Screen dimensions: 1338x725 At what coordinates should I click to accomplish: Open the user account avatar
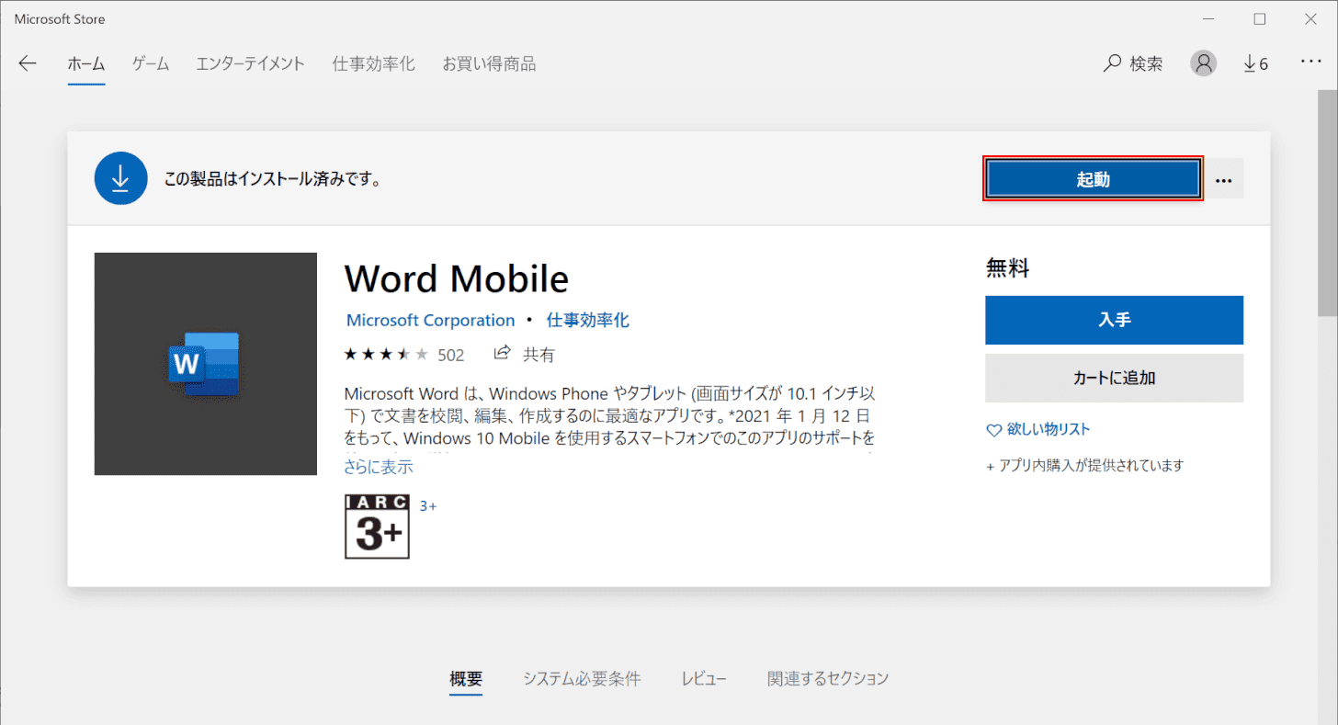(x=1203, y=63)
